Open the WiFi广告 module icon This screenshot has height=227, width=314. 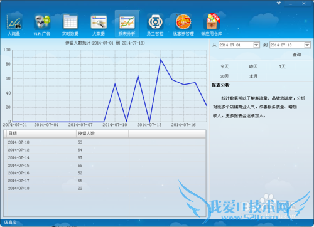(x=42, y=24)
